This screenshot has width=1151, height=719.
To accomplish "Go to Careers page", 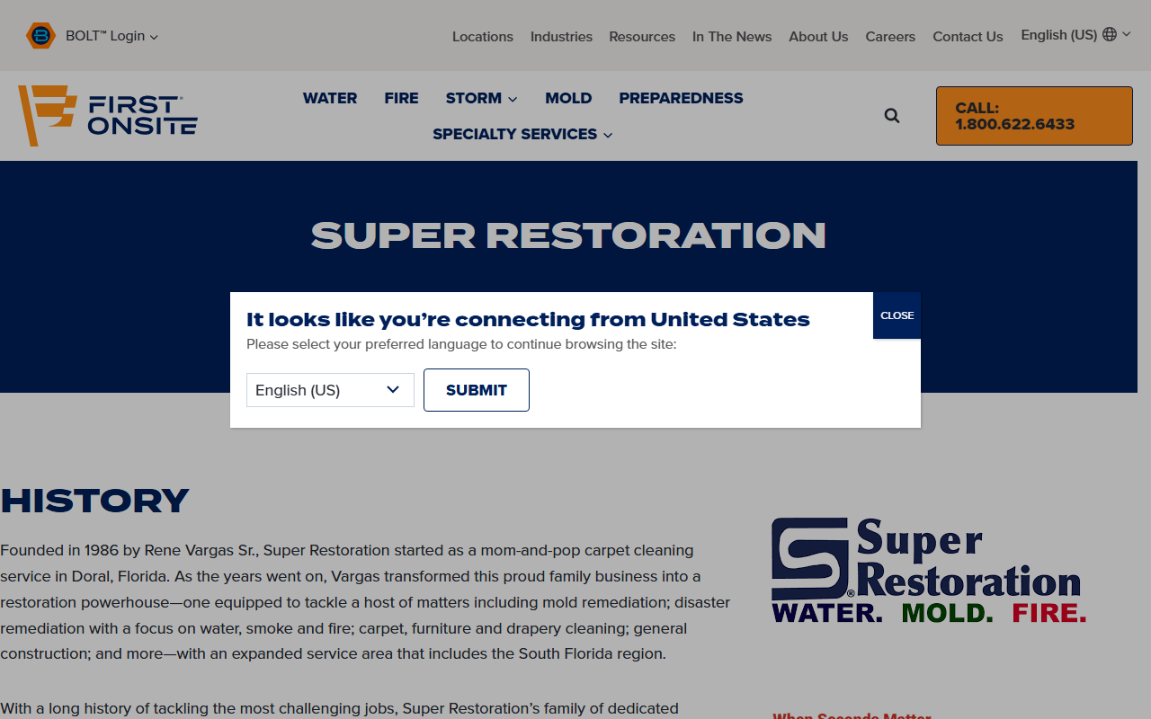I will 890,36.
